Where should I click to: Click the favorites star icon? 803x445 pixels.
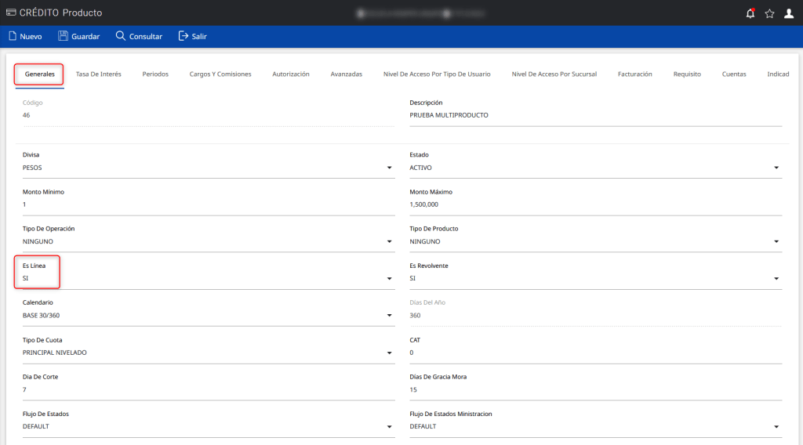(769, 13)
